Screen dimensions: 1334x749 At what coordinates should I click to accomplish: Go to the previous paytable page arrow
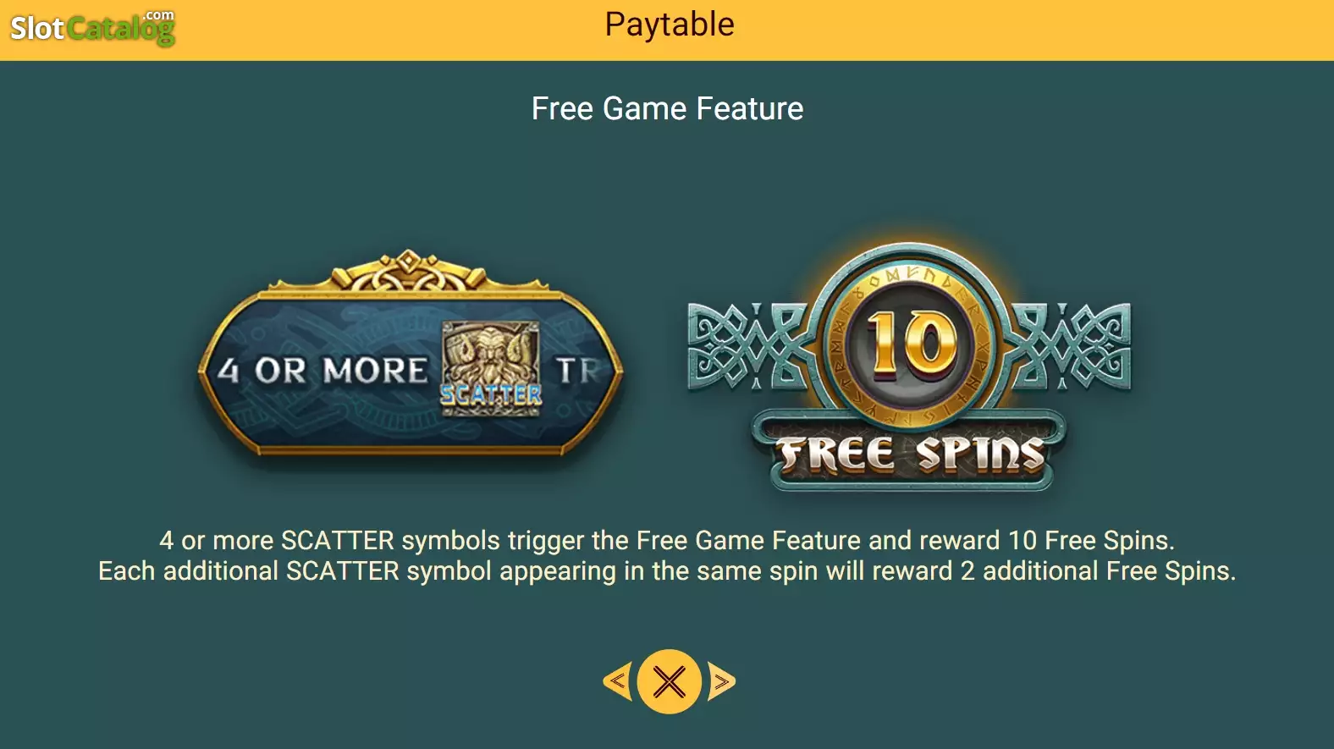point(618,681)
